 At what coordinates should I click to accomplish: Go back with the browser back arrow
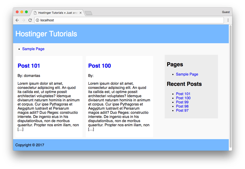point(17,20)
